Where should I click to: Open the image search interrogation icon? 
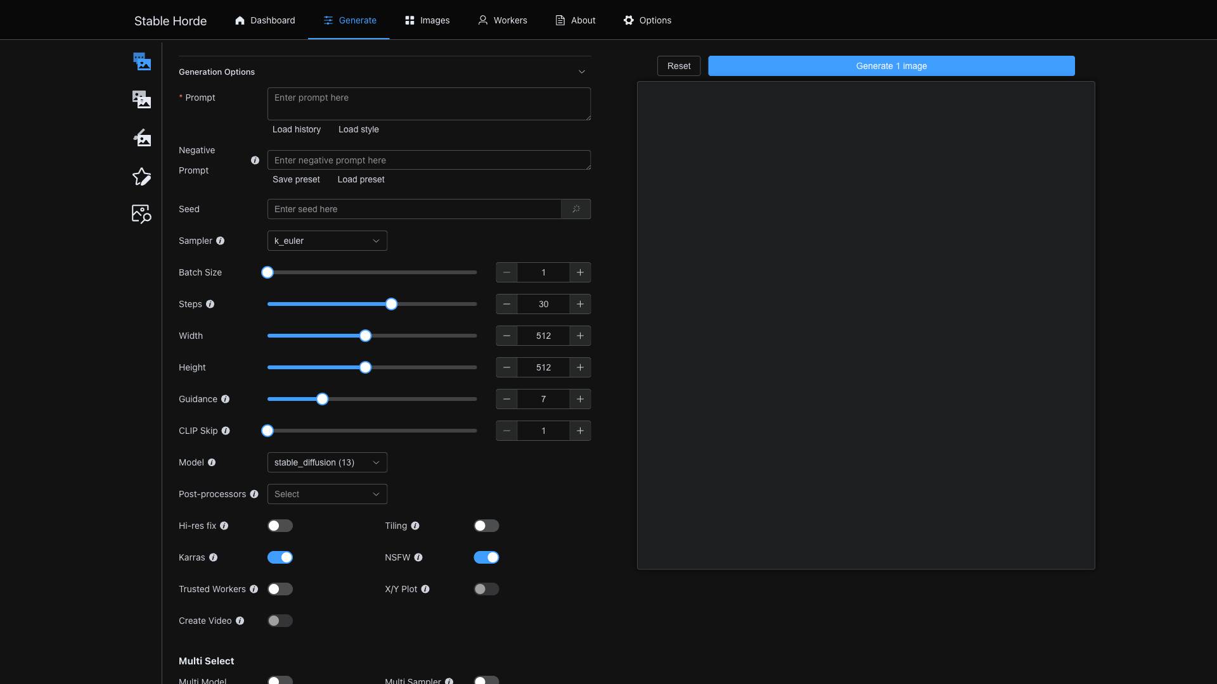pyautogui.click(x=142, y=214)
